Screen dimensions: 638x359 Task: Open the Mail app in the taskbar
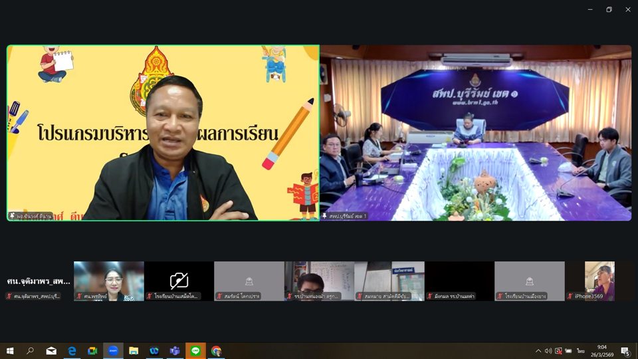click(51, 350)
